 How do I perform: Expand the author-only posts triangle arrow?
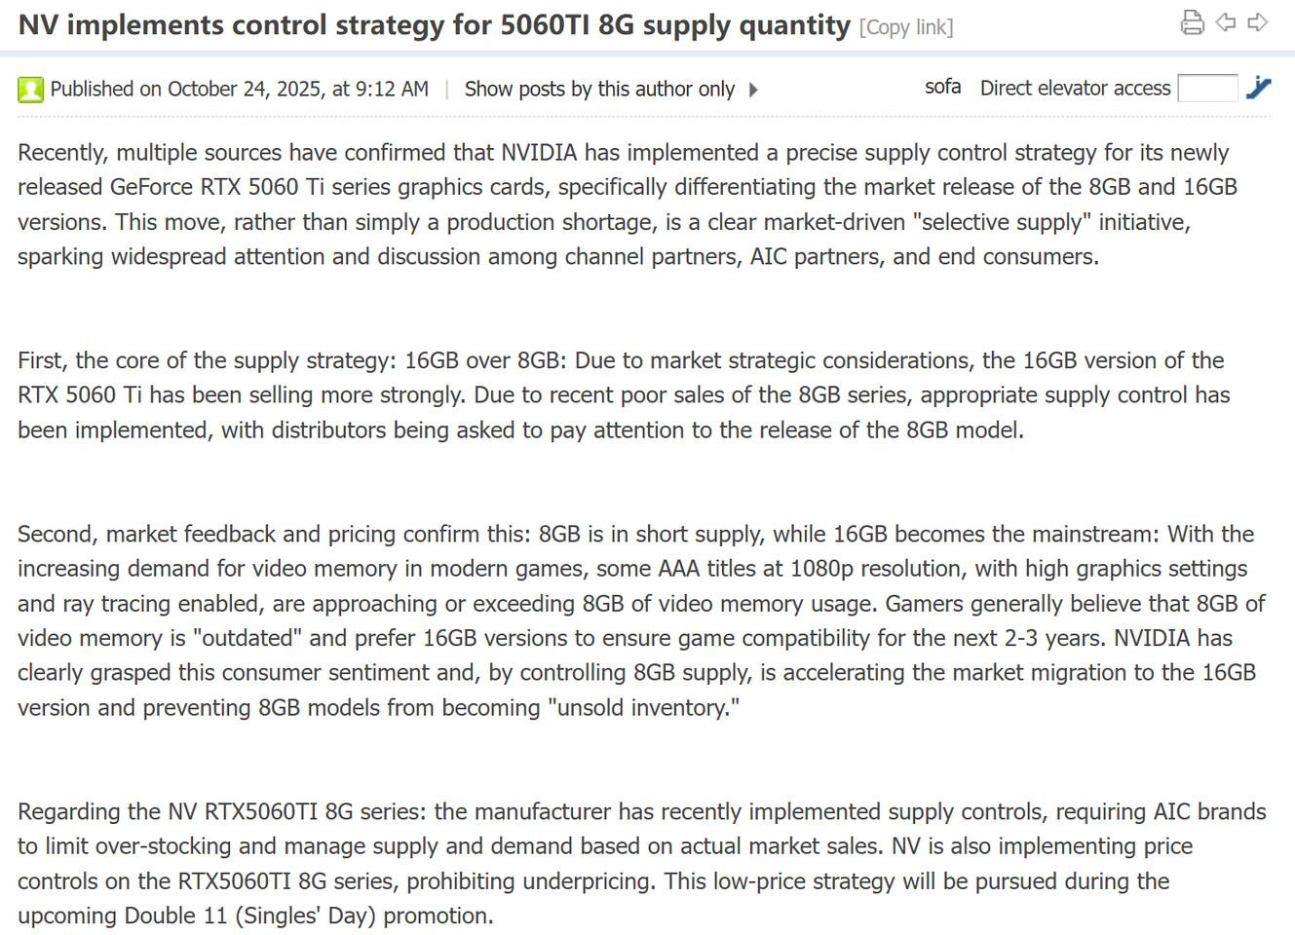coord(753,90)
